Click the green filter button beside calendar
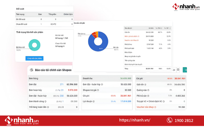The height and width of the screenshot is (127, 204). click(185, 70)
